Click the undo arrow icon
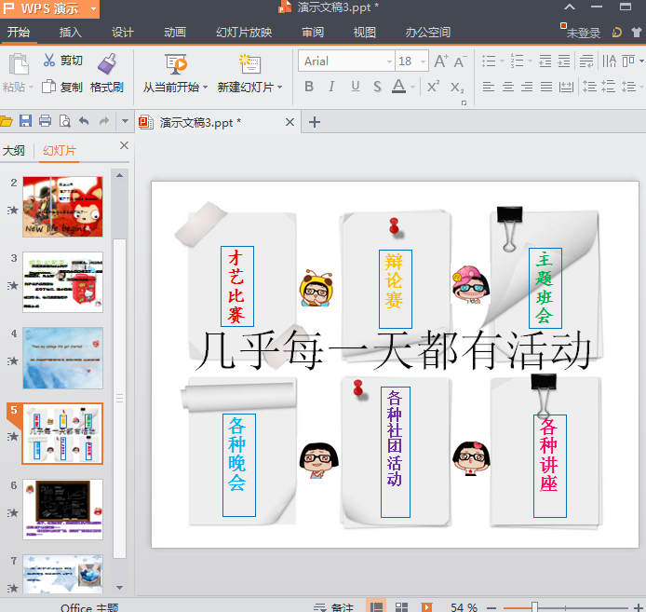The image size is (646, 612). [x=84, y=121]
